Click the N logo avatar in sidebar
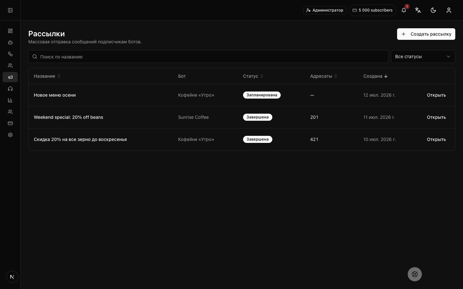 click(12, 277)
